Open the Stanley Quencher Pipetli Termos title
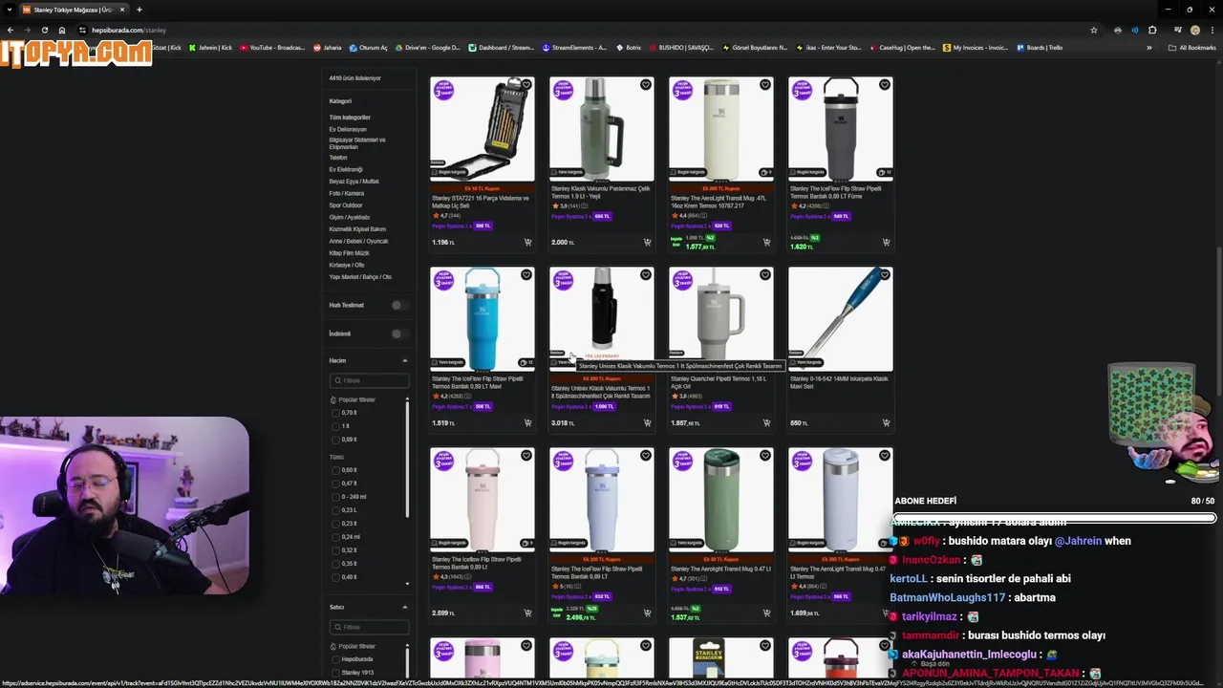 coord(719,382)
